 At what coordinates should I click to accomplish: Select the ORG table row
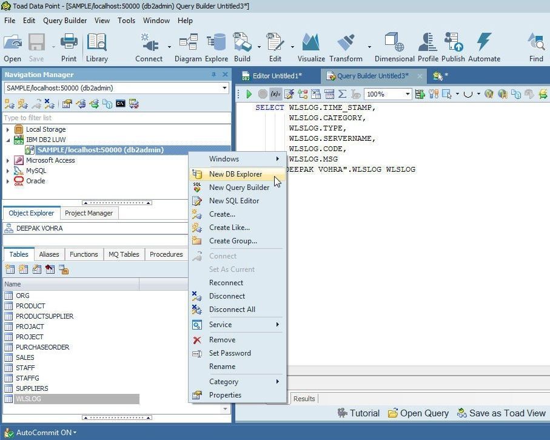click(72, 296)
